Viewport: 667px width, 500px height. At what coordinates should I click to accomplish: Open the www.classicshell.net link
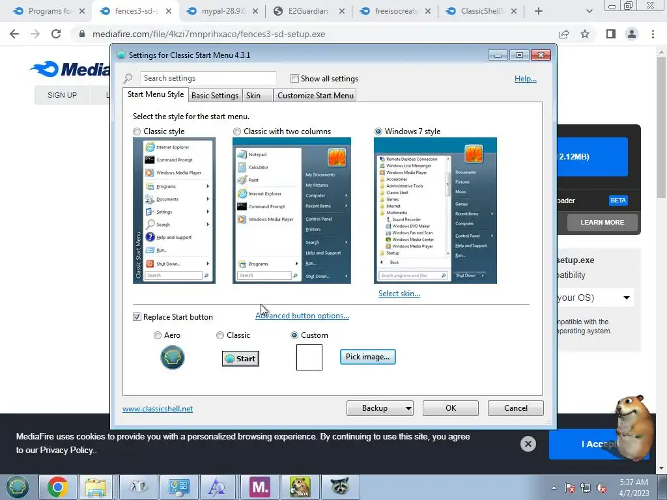point(158,409)
